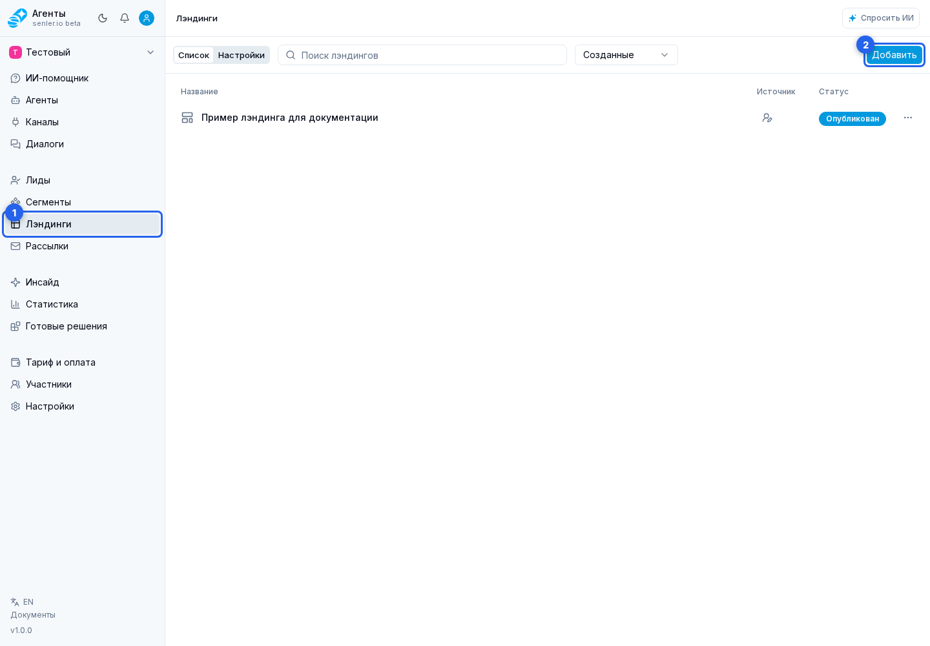
Task: Open the three-dots menu for the landing row
Action: point(908,118)
